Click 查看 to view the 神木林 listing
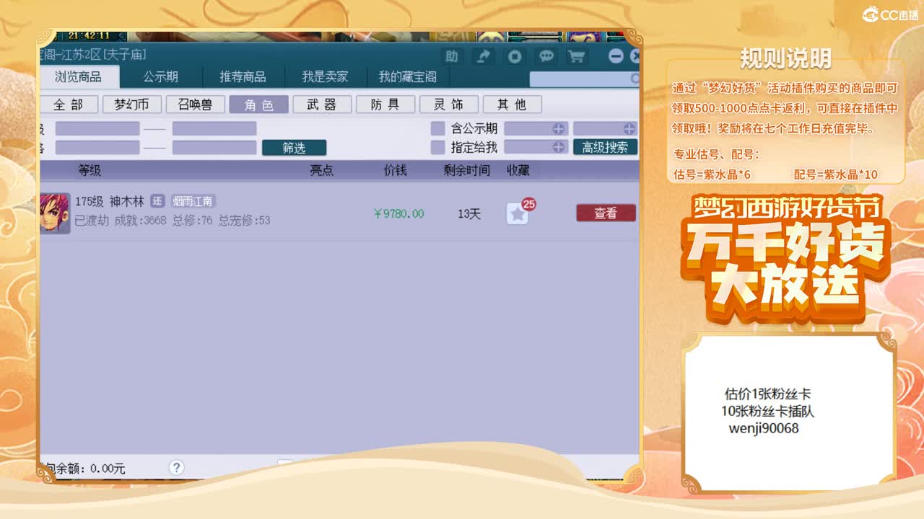924x519 pixels. click(x=606, y=213)
